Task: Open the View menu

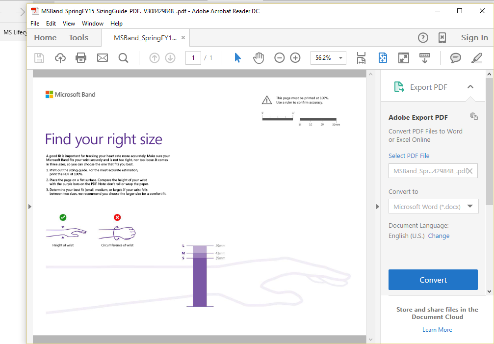Action: (x=69, y=24)
